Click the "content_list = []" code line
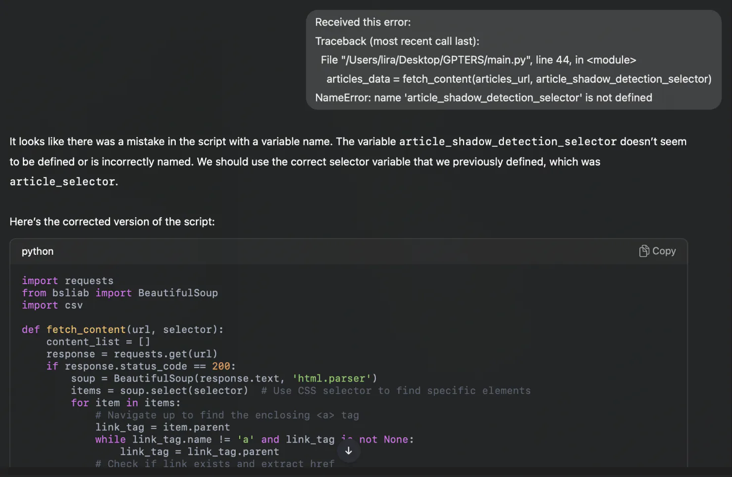The image size is (732, 477). (x=98, y=342)
